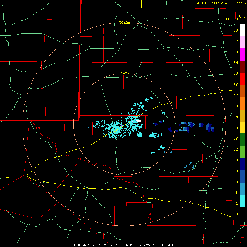Click the dark green swatch above 26

click(x=242, y=140)
